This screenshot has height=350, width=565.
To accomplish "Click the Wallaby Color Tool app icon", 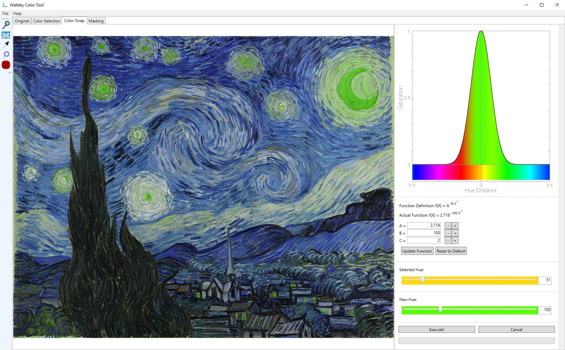I will click(x=5, y=5).
